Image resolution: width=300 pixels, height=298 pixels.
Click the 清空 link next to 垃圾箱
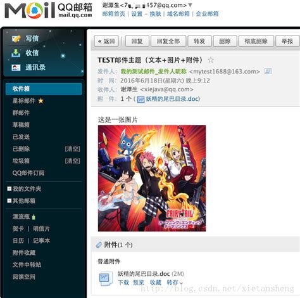pos(72,161)
